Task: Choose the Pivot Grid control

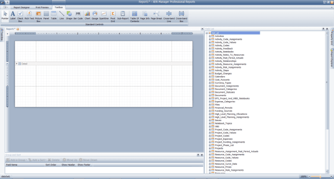Action: [x=113, y=16]
